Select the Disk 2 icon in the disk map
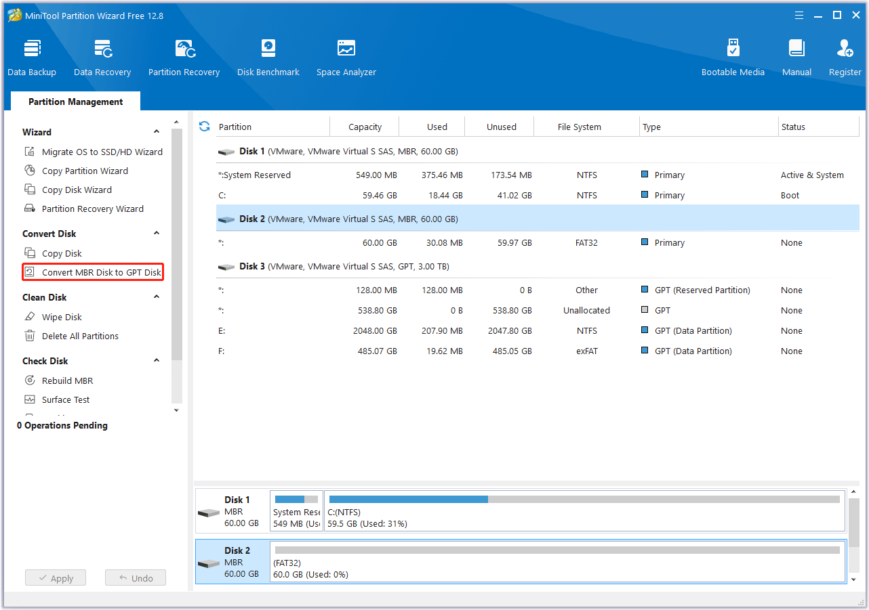 tap(209, 563)
